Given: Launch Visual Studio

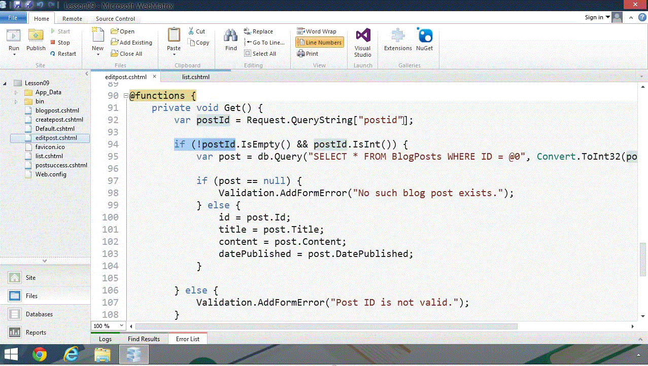Looking at the screenshot, I should click(363, 43).
